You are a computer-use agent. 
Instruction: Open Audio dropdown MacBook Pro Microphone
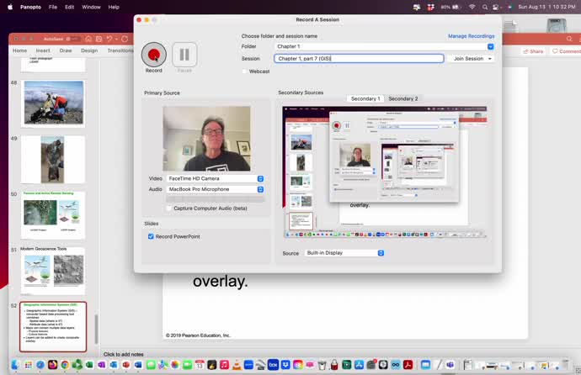[215, 189]
